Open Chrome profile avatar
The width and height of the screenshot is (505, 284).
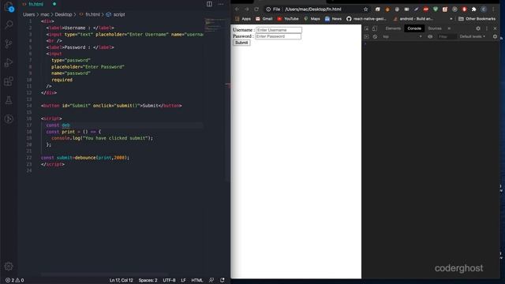(x=484, y=9)
